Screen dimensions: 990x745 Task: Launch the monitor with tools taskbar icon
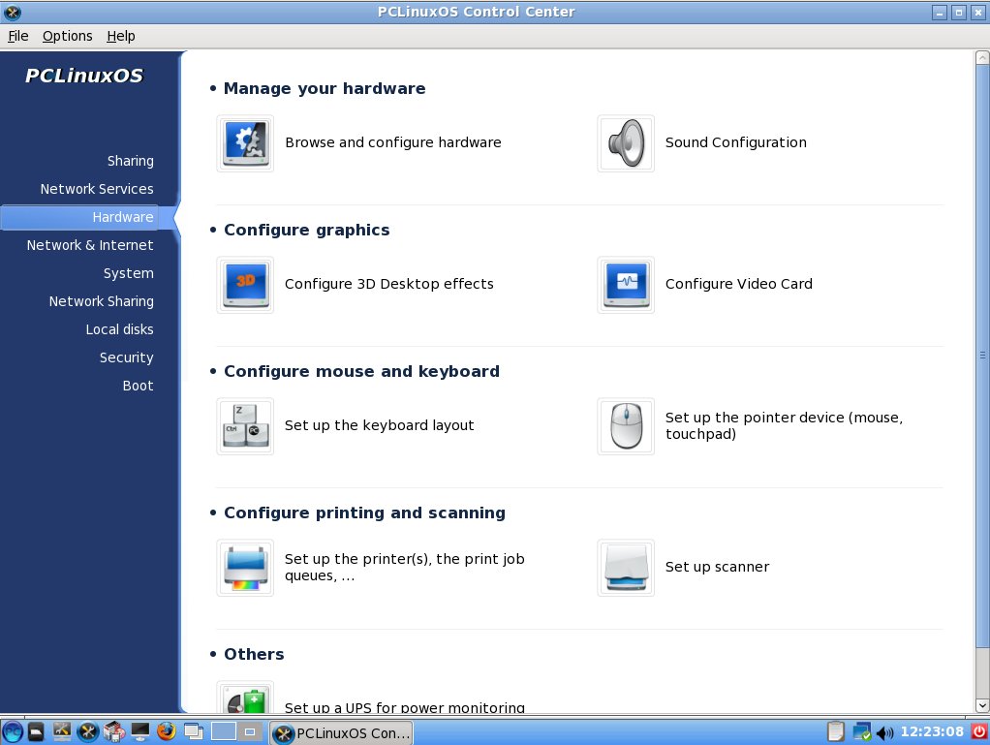62,731
